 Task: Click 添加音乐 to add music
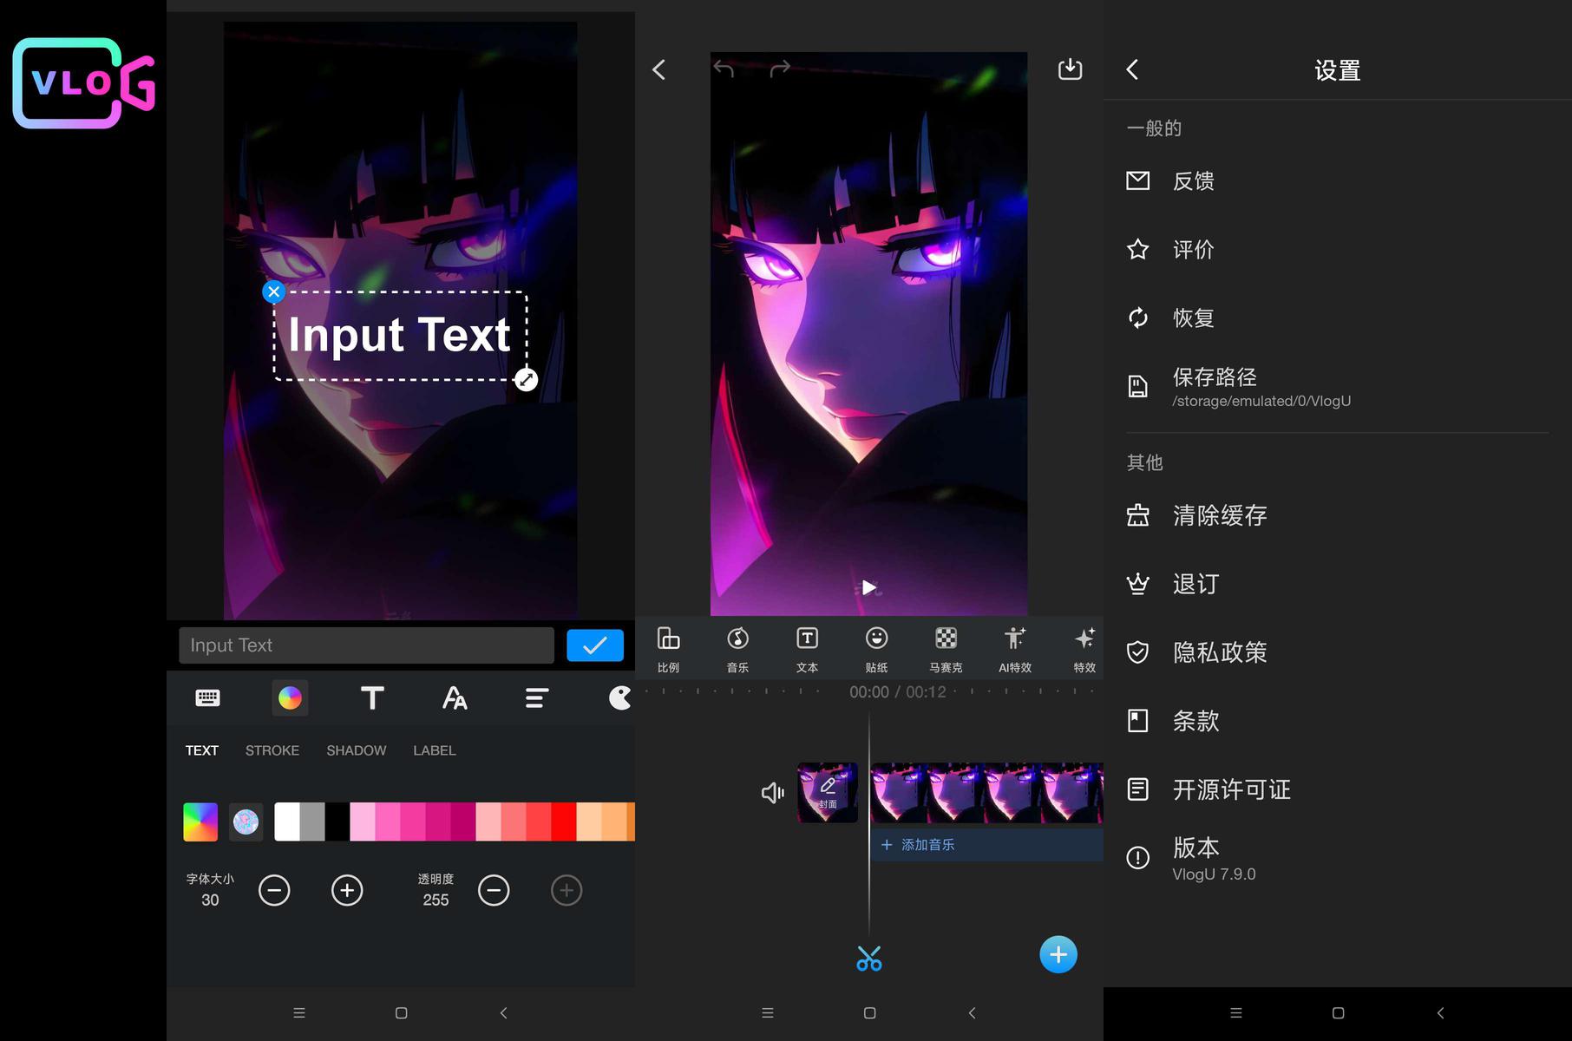point(986,845)
